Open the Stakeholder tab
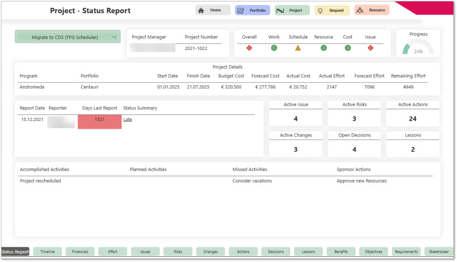 pyautogui.click(x=439, y=251)
